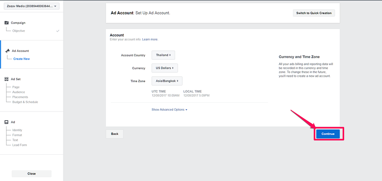
Task: Select Audience under Ad Set
Action: (x=18, y=92)
